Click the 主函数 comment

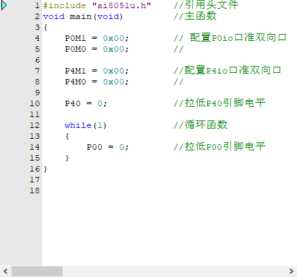click(195, 16)
